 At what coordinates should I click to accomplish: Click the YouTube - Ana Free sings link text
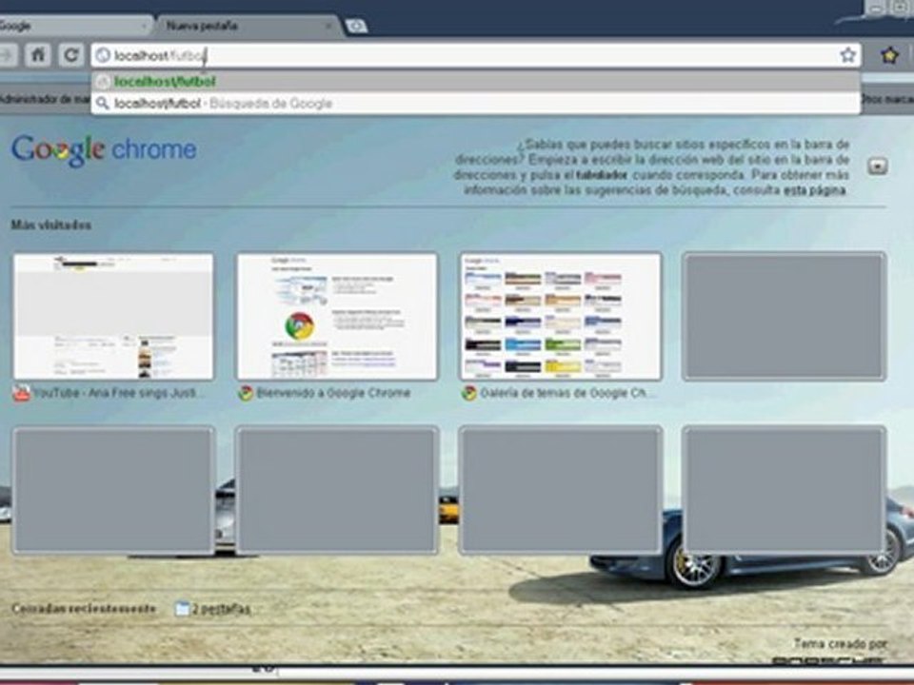pyautogui.click(x=119, y=393)
